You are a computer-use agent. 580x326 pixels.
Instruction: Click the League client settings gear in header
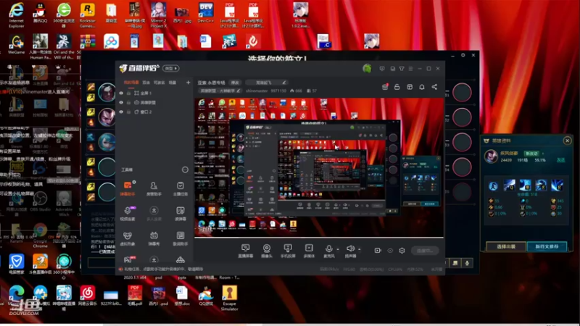tap(463, 55)
